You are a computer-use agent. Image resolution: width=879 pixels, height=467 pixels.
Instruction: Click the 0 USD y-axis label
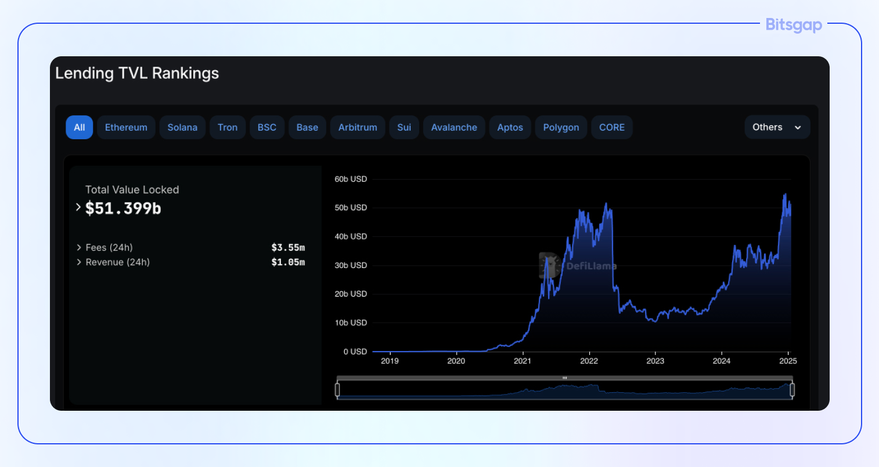[x=355, y=352]
